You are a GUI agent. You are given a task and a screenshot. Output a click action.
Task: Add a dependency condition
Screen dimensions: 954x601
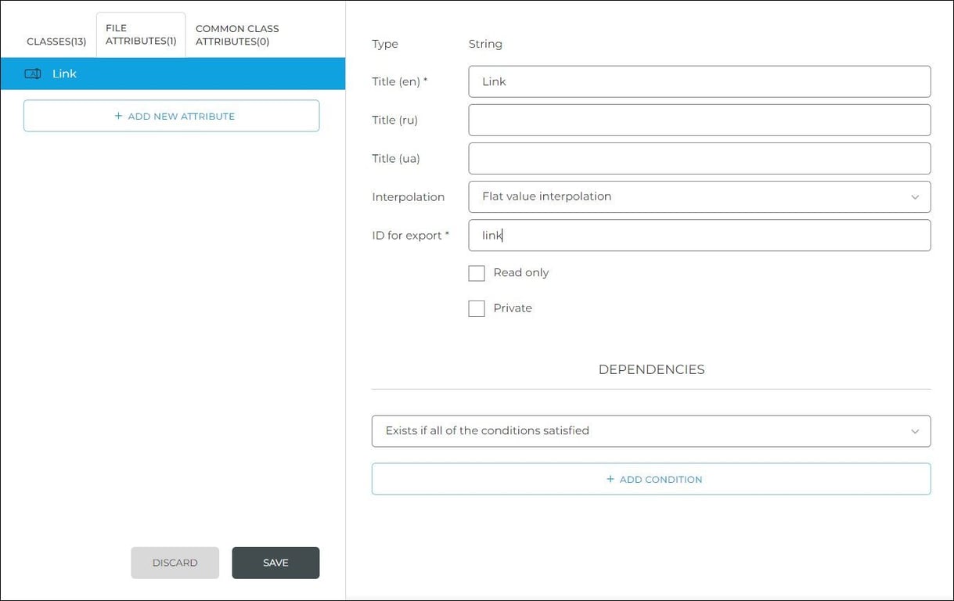tap(651, 478)
